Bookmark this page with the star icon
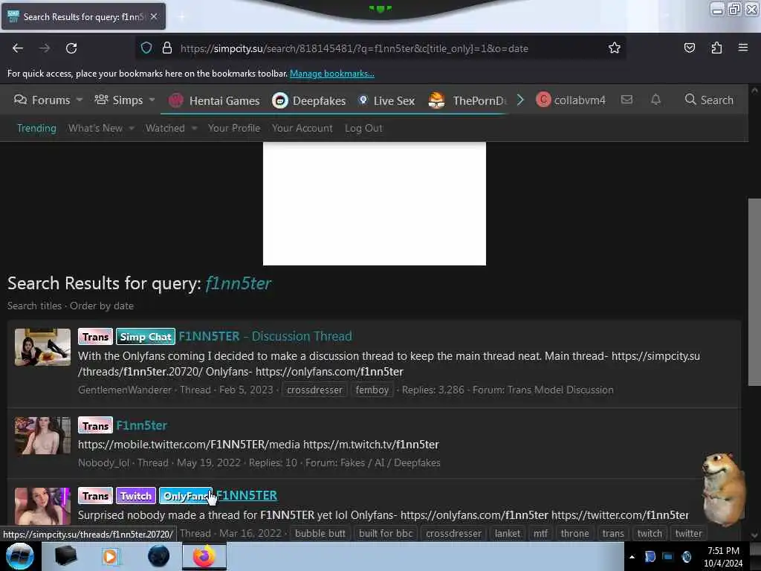 tap(615, 48)
